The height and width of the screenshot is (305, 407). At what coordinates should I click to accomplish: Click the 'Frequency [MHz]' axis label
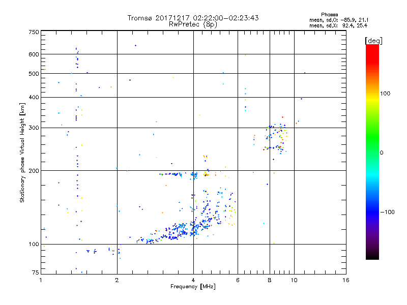coord(193,287)
